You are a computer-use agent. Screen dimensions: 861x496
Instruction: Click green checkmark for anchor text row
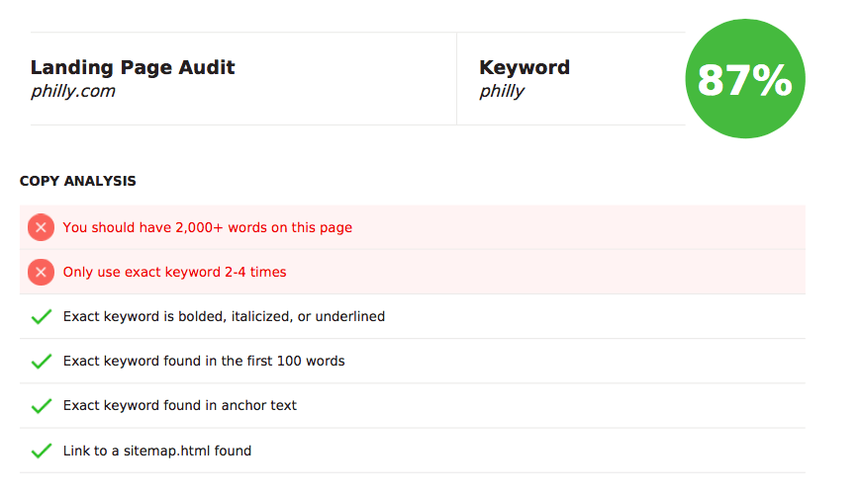pyautogui.click(x=42, y=405)
